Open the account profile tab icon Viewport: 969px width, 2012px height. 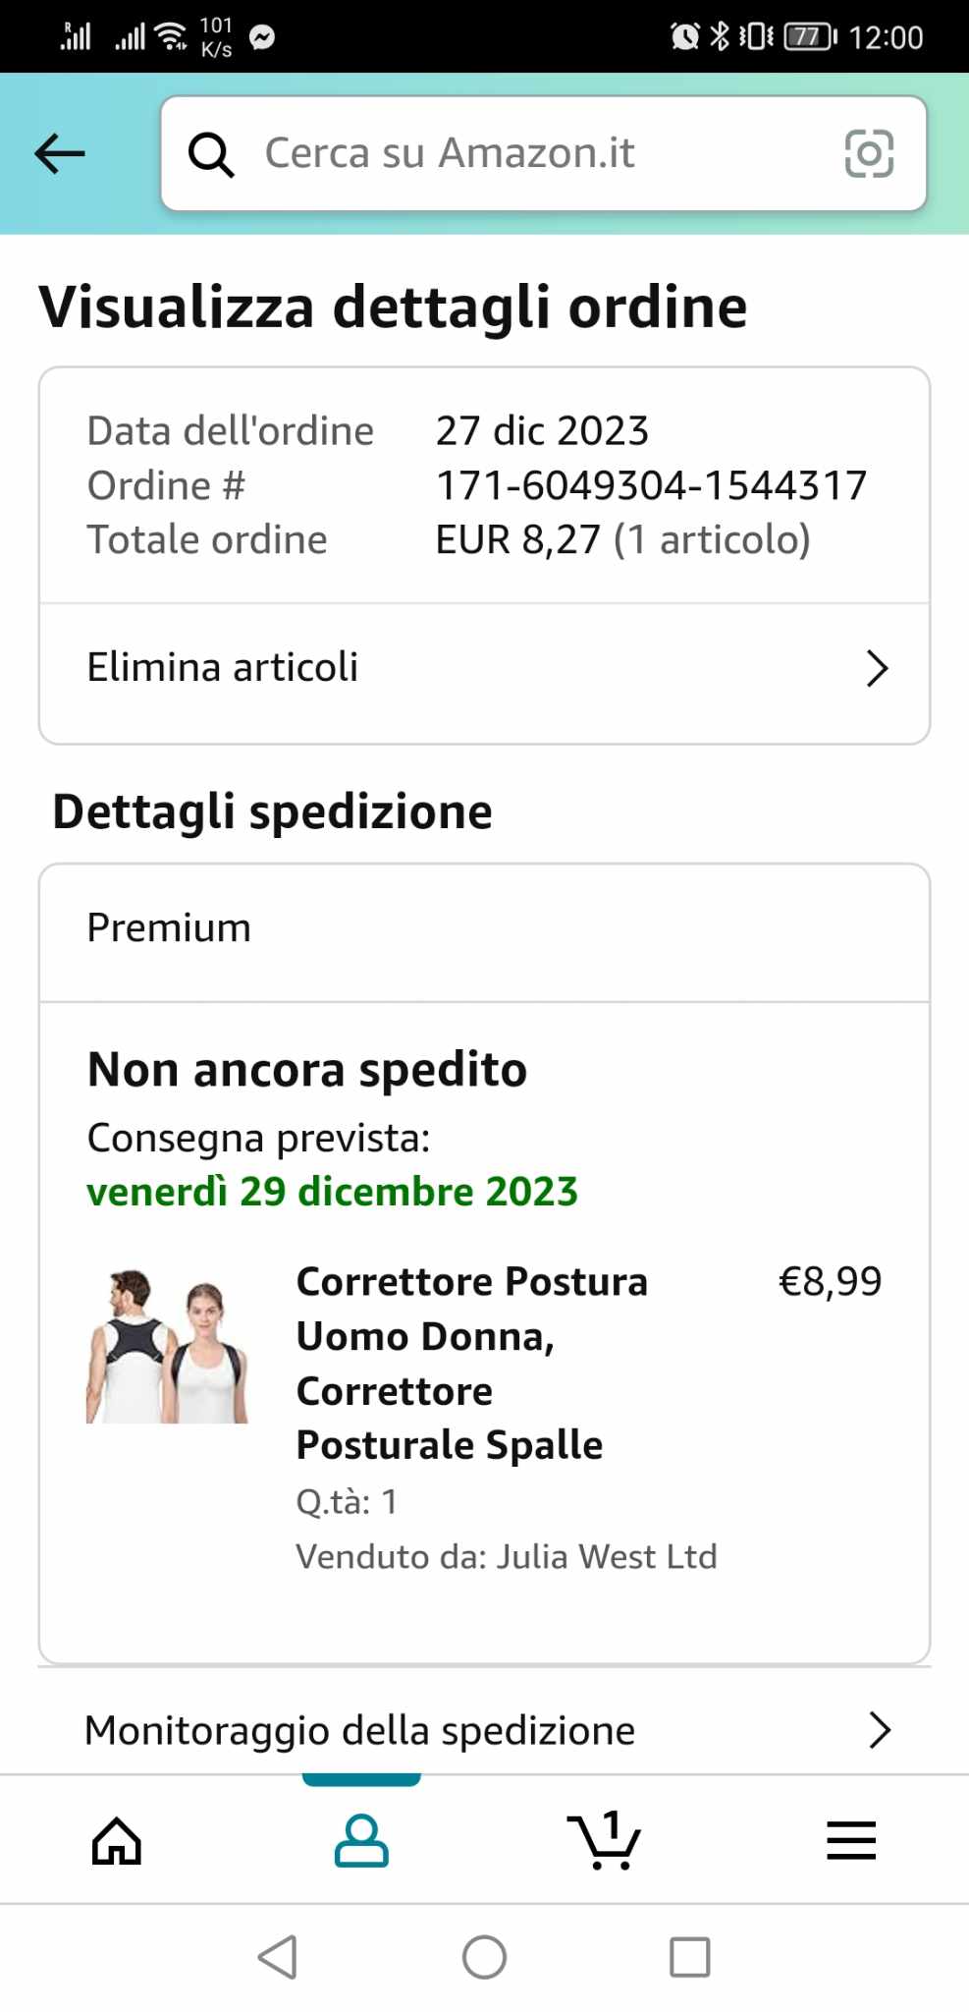click(361, 1841)
